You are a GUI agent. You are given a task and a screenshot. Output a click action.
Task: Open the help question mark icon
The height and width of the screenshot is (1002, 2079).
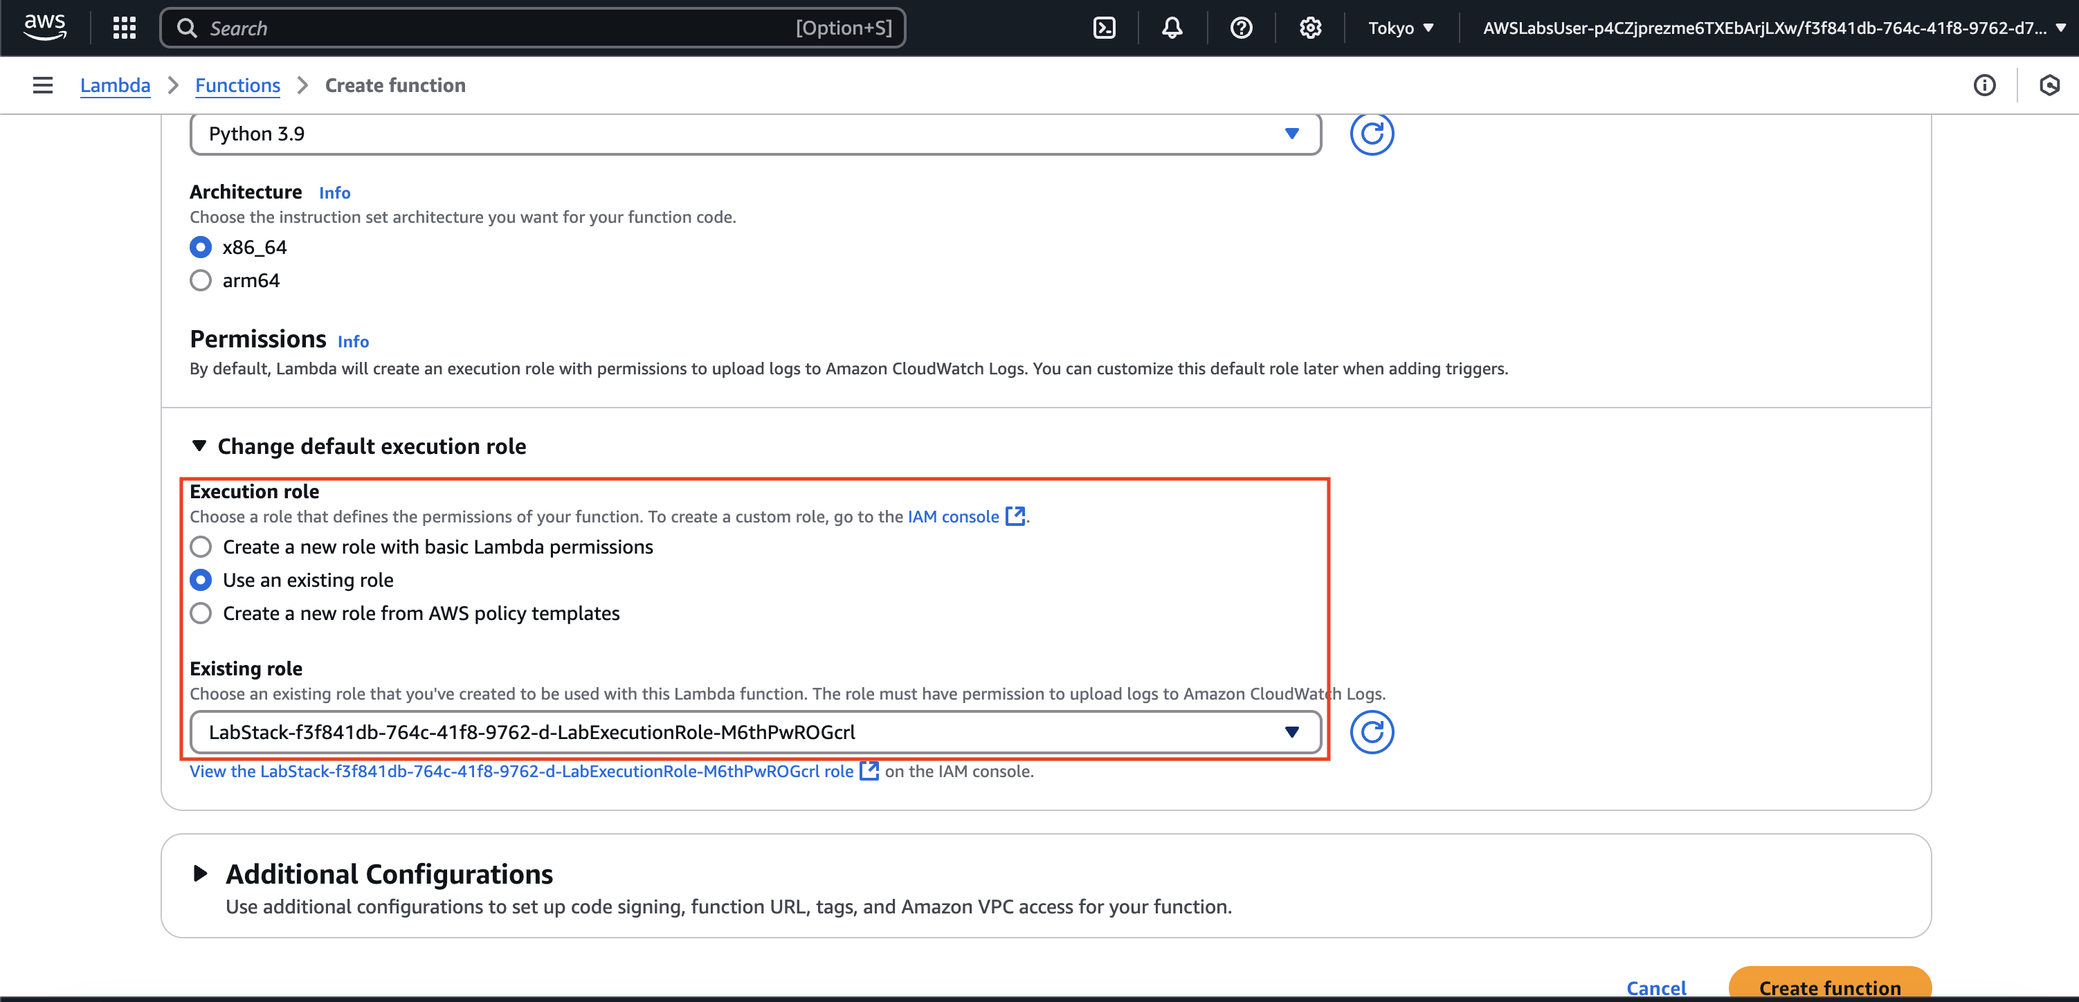1240,28
